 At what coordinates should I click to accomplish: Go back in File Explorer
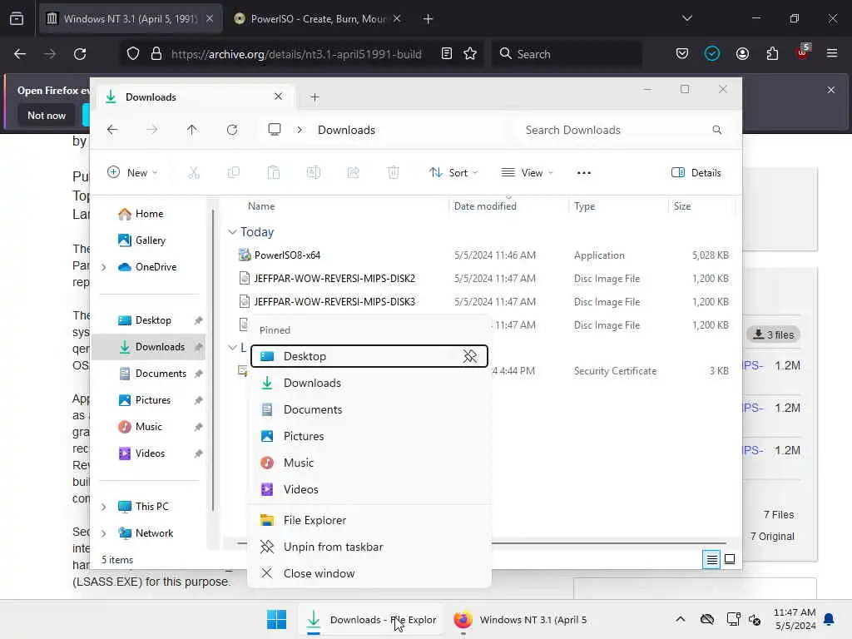[x=112, y=130]
